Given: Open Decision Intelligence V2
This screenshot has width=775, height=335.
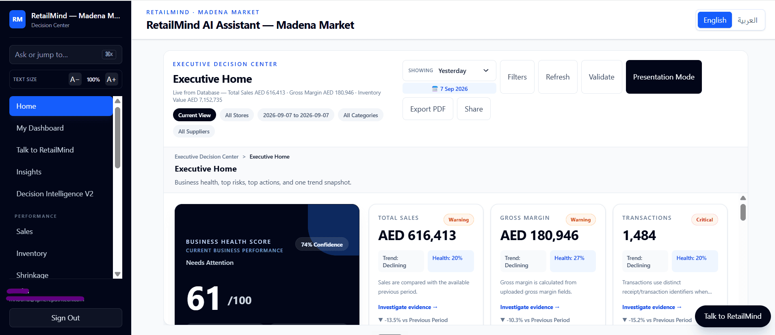Looking at the screenshot, I should (61, 194).
